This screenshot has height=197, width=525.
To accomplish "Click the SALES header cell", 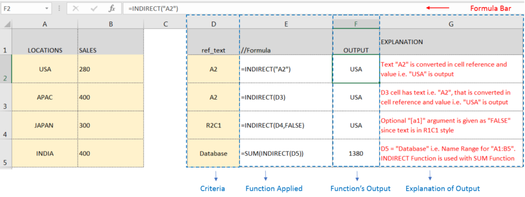I will (111, 42).
